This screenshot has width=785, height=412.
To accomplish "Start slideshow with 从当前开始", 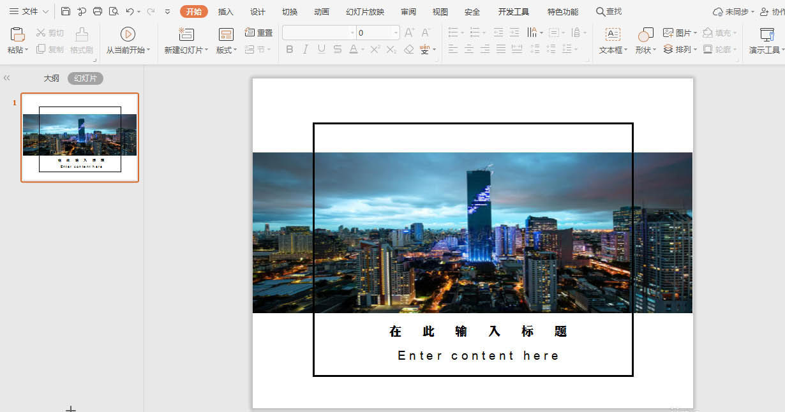I will (x=128, y=40).
